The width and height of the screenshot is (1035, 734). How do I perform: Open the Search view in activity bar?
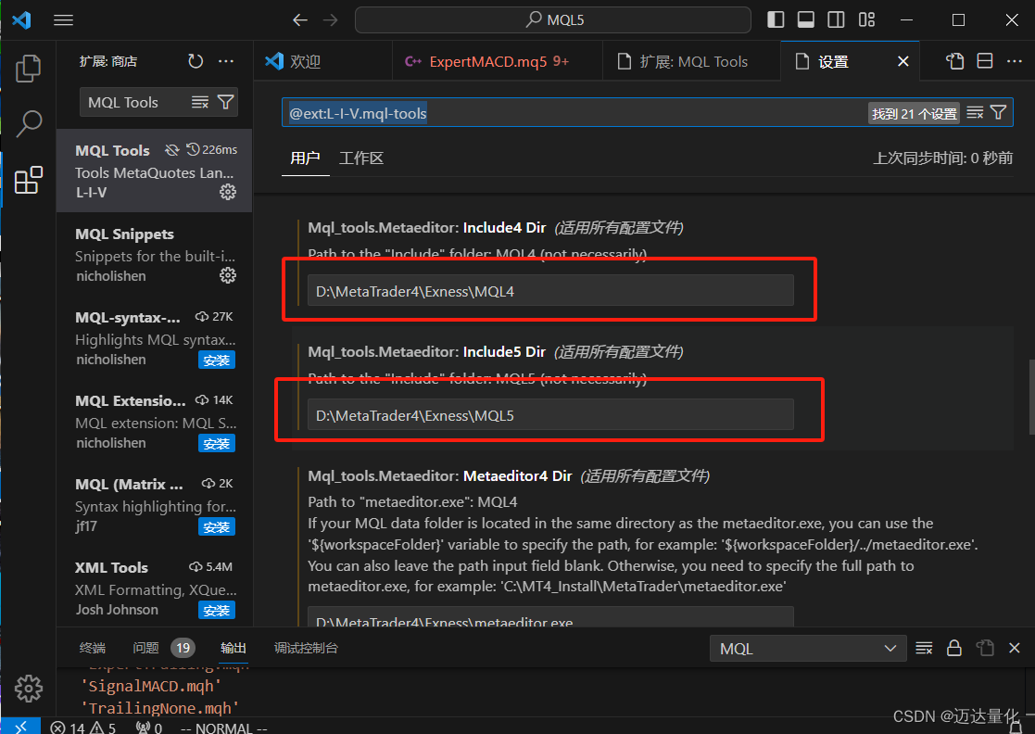[29, 123]
